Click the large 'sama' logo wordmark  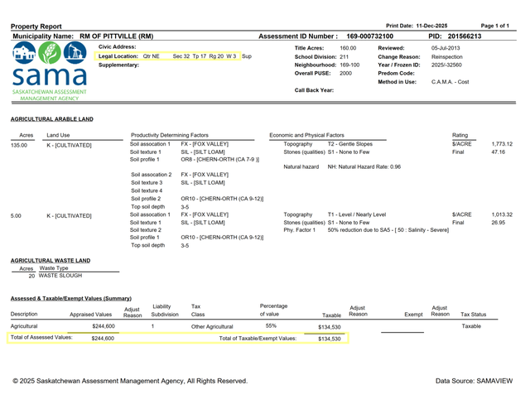46,79
